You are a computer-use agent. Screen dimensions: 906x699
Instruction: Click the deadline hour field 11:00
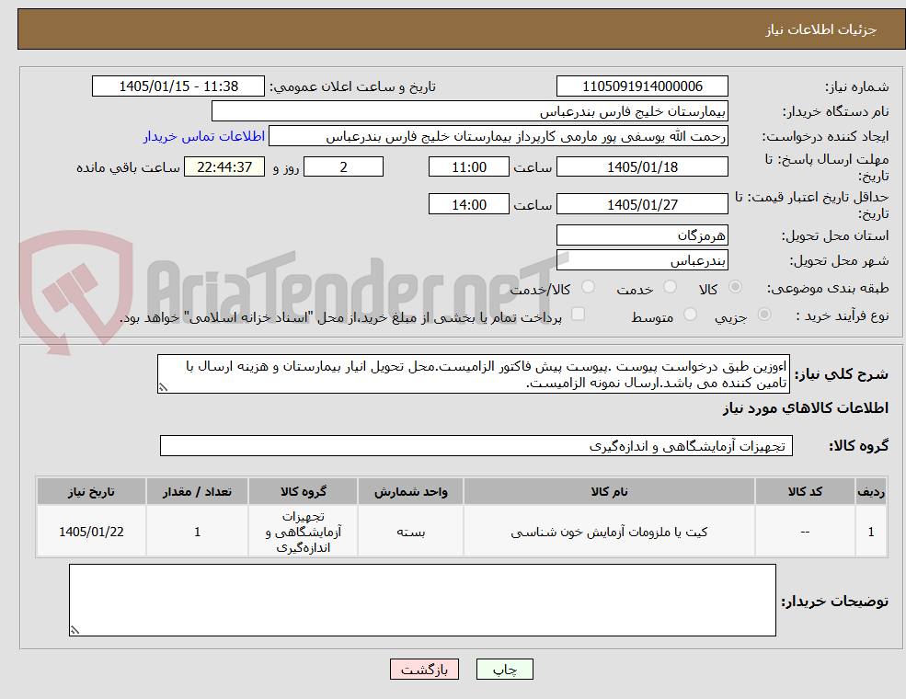(x=468, y=167)
